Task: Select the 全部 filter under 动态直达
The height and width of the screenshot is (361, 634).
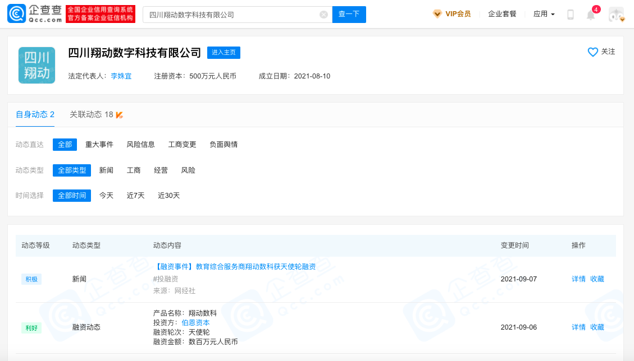Action: [x=65, y=145]
